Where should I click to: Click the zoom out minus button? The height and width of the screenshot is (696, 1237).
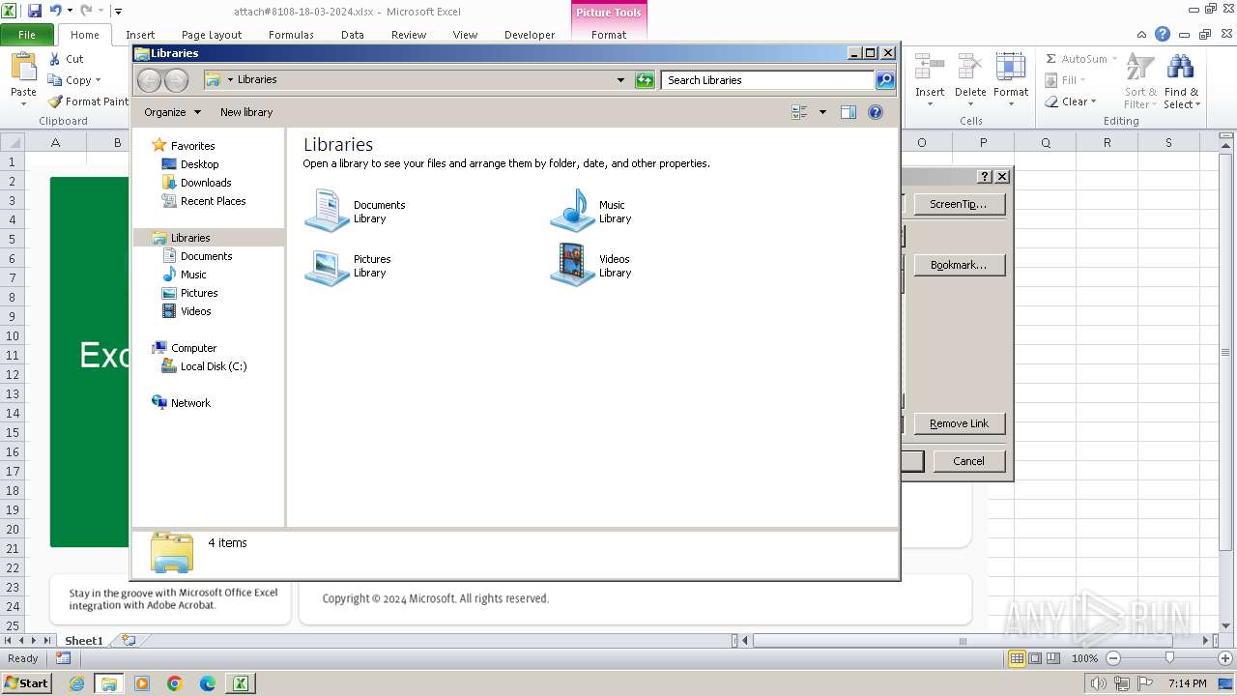click(1112, 658)
